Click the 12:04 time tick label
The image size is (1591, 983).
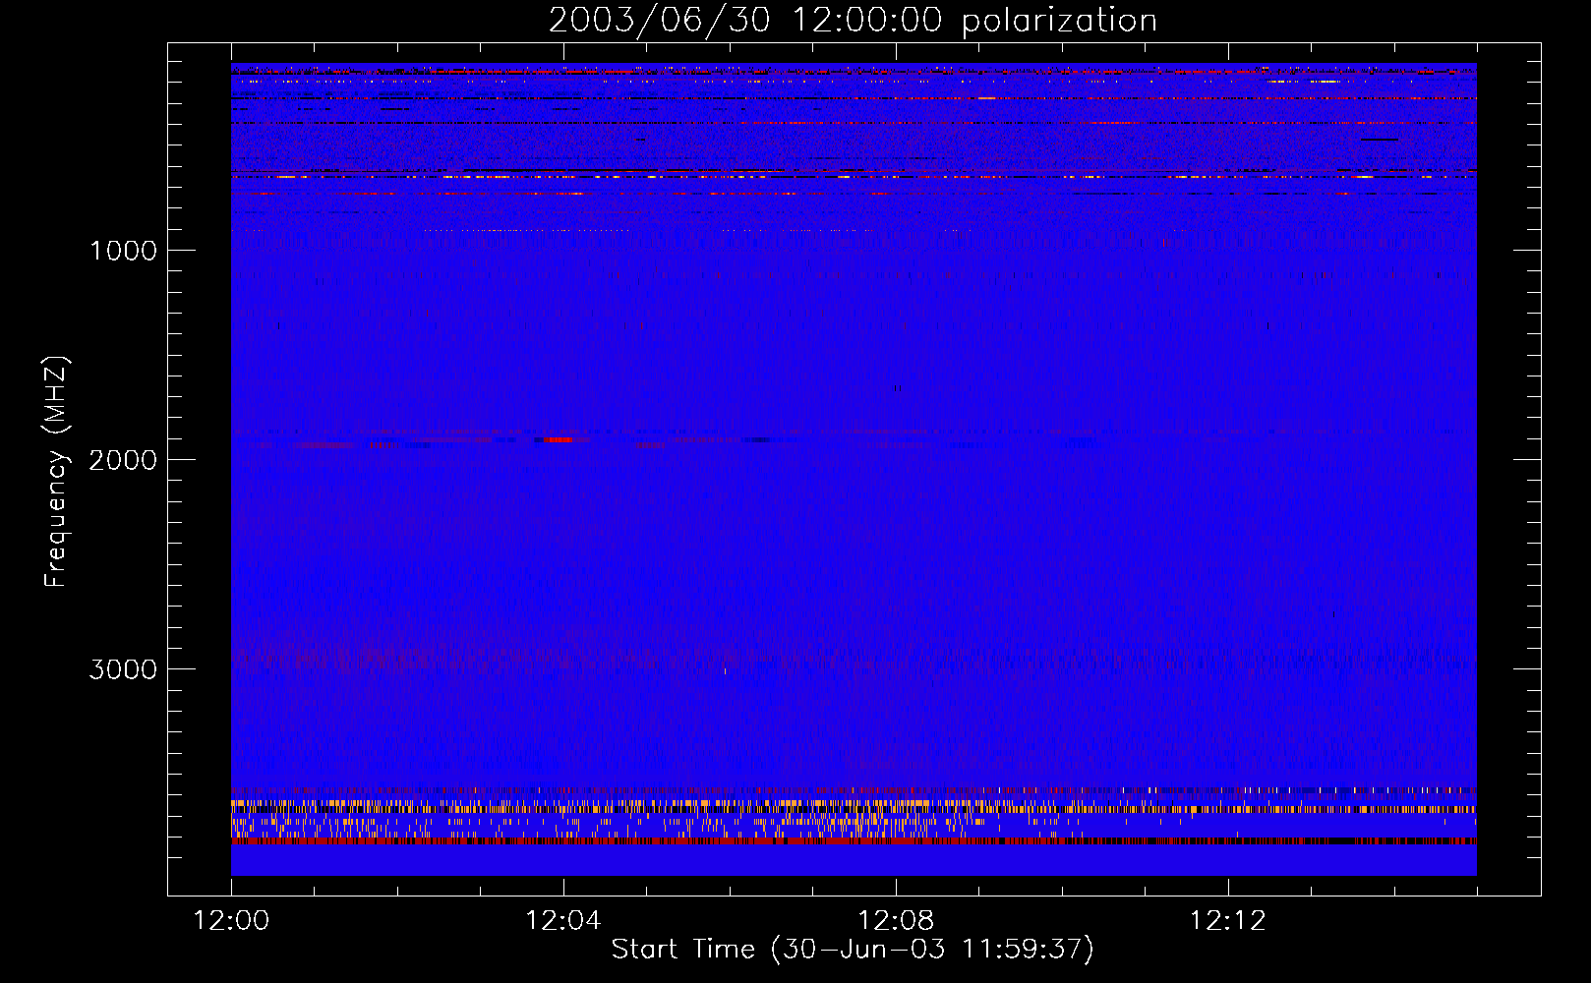(562, 921)
